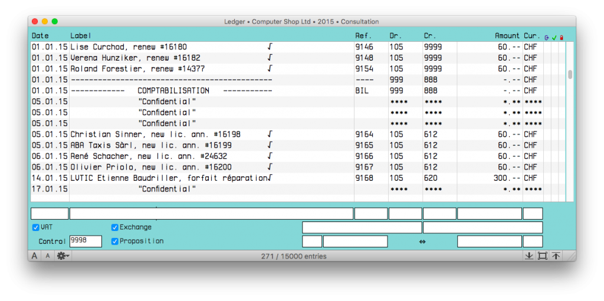Image resolution: width=604 pixels, height=301 pixels.
Task: Click the Date column header
Action: tap(41, 36)
